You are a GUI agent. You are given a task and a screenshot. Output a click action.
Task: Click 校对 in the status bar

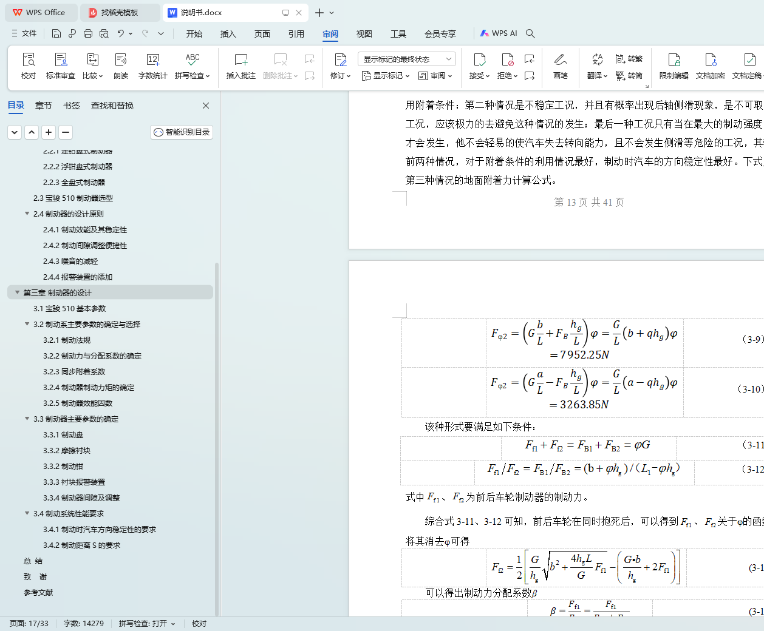tap(199, 623)
